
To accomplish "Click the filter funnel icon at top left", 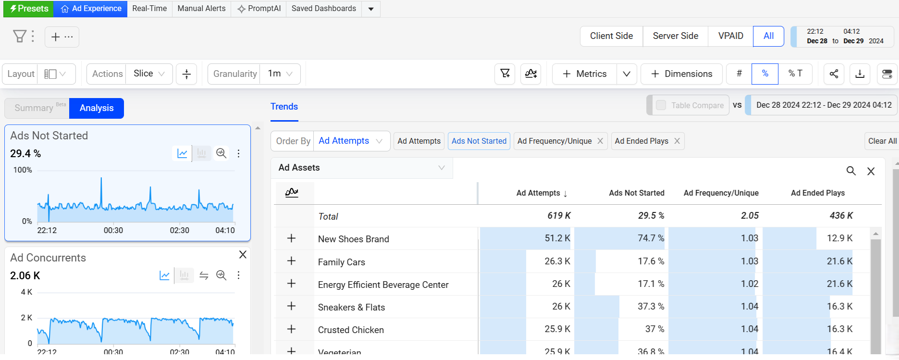I will [x=20, y=37].
